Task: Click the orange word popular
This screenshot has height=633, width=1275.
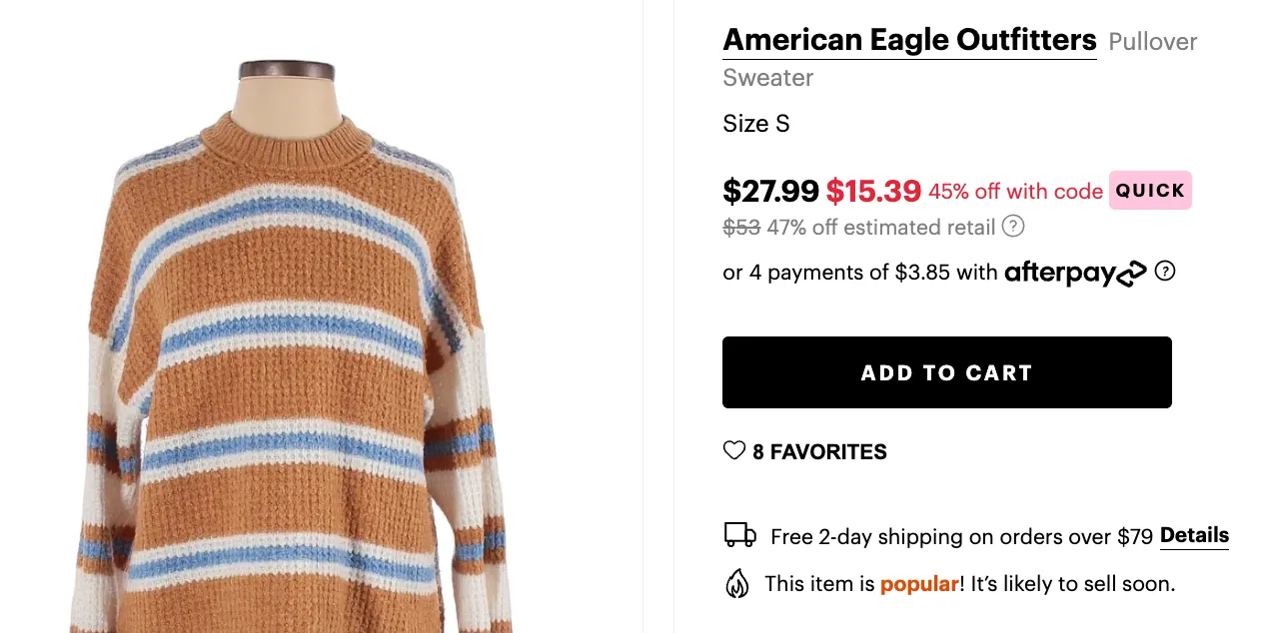Action: tap(919, 584)
